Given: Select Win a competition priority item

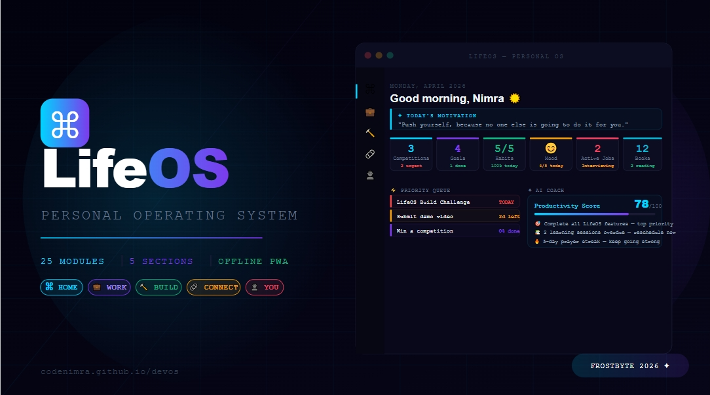Looking at the screenshot, I should coord(455,231).
